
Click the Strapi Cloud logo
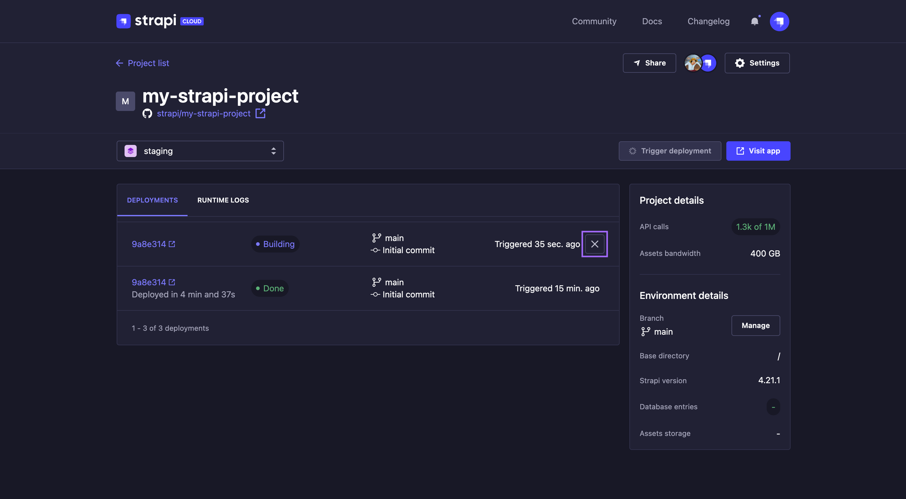160,21
